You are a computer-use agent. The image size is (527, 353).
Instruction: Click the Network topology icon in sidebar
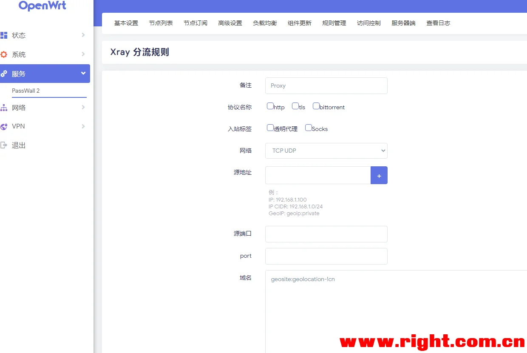4,108
